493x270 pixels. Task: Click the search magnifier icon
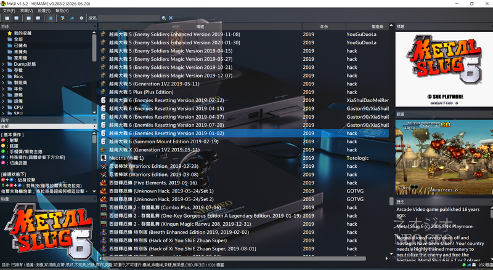164,18
